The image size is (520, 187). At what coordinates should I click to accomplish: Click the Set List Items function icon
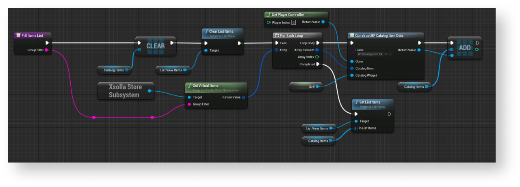[x=356, y=102]
